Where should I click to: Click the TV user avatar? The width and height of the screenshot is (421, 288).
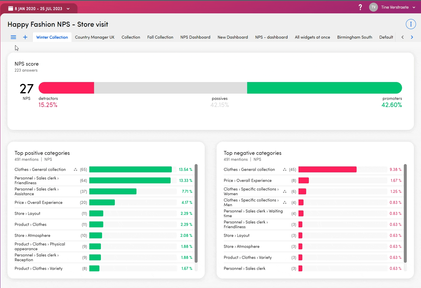(x=373, y=7)
